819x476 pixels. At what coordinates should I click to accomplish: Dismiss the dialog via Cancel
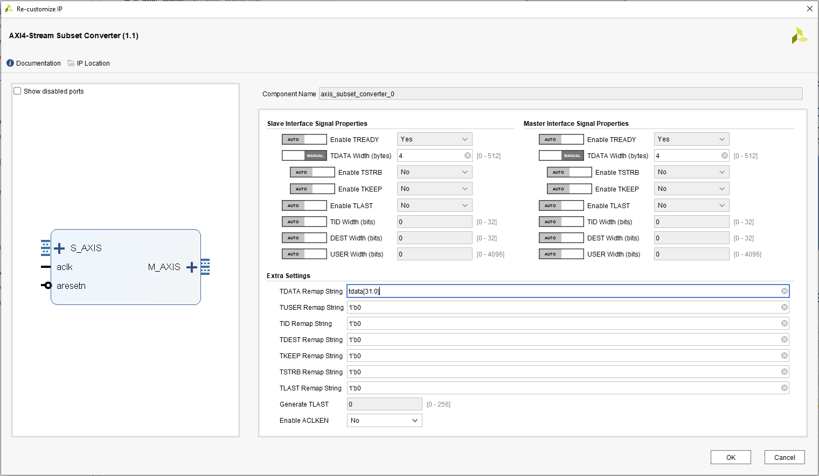[x=785, y=457]
